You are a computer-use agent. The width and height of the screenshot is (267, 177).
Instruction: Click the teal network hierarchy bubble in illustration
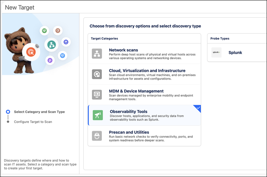pyautogui.click(x=51, y=45)
